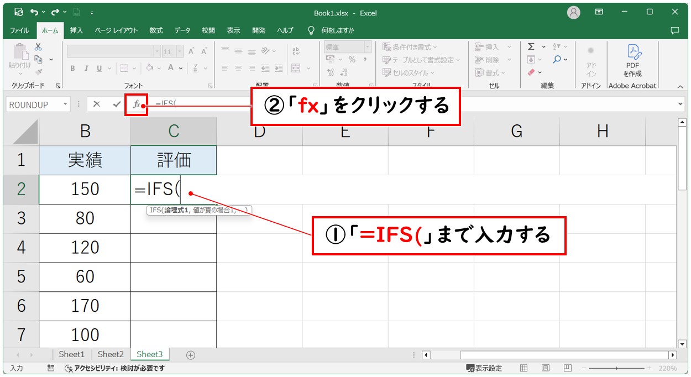
Task: Click the font color A button
Action: coord(171,68)
